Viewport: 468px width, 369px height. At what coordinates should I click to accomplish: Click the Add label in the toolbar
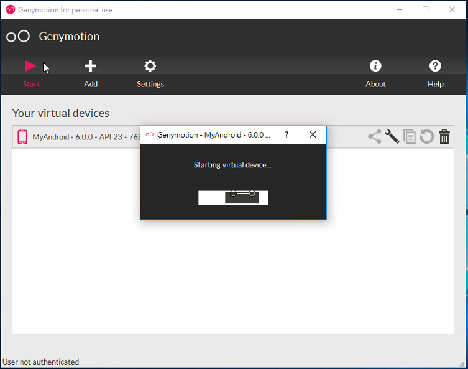click(91, 84)
